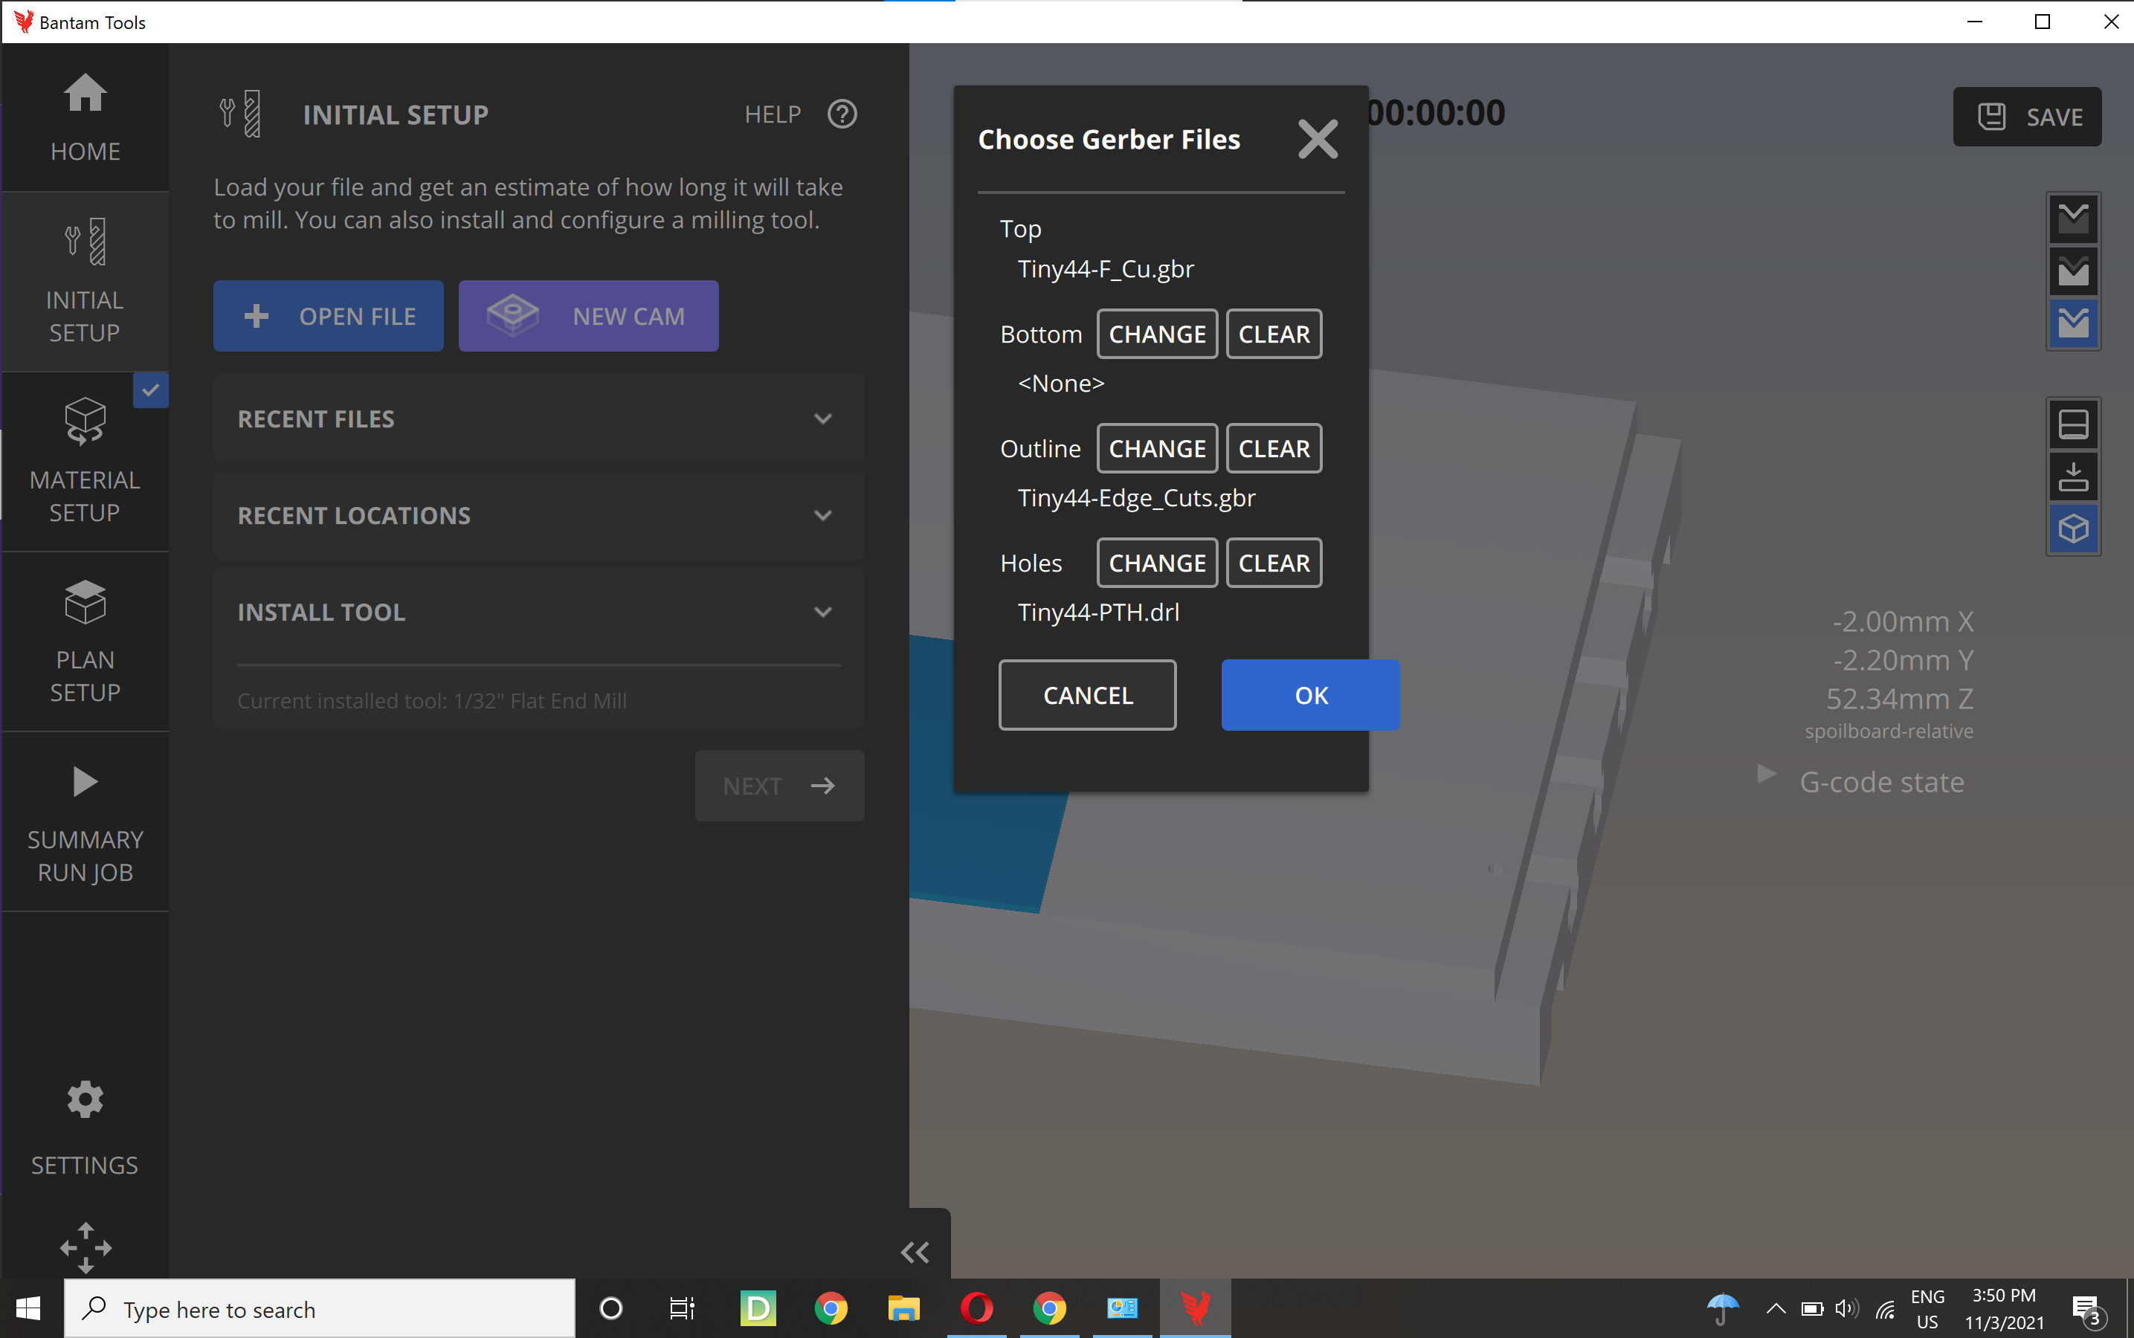The image size is (2134, 1338).
Task: Click the NEXT arrow button
Action: pos(779,786)
